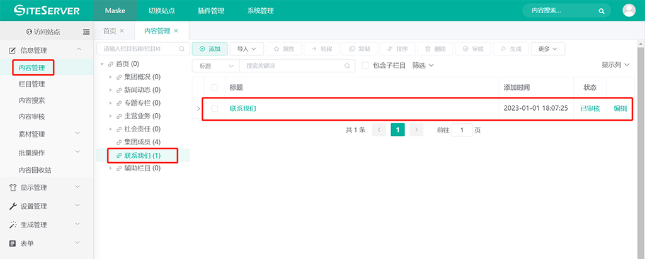Viewport: 645px width, 259px height.
Task: Collapse sidebar using the hamburger menu icon
Action: 86,31
